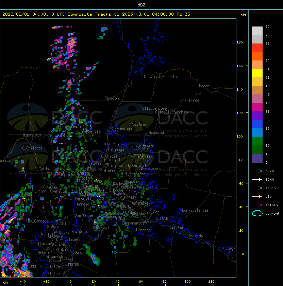
Task: Click the '30HM' legend label
Action: pyautogui.click(x=269, y=179)
